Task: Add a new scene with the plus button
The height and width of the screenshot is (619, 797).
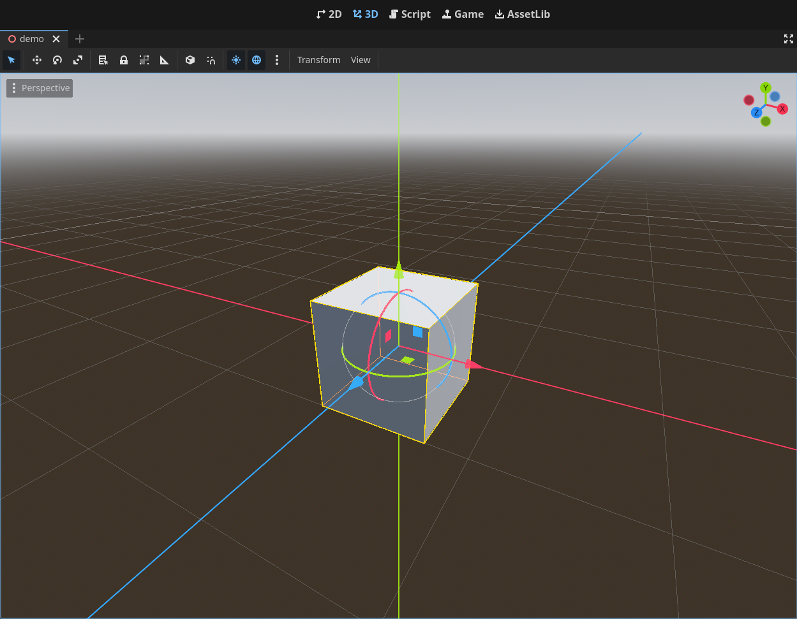Action: pos(79,39)
